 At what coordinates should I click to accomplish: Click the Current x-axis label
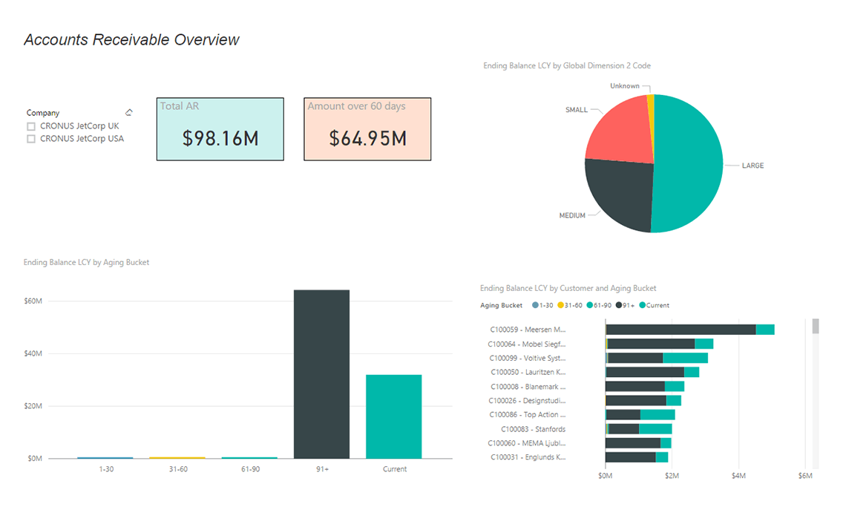[x=395, y=469]
